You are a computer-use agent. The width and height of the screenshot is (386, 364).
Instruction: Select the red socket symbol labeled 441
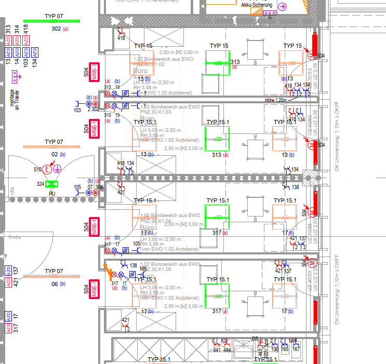tap(216, 343)
